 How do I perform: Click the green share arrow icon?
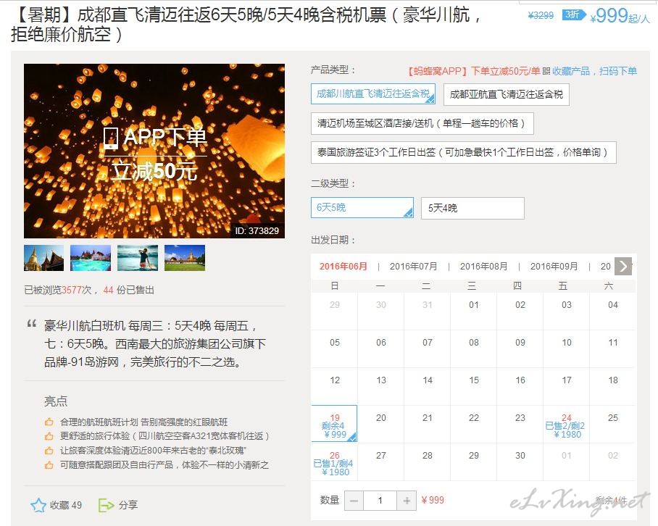pyautogui.click(x=106, y=505)
